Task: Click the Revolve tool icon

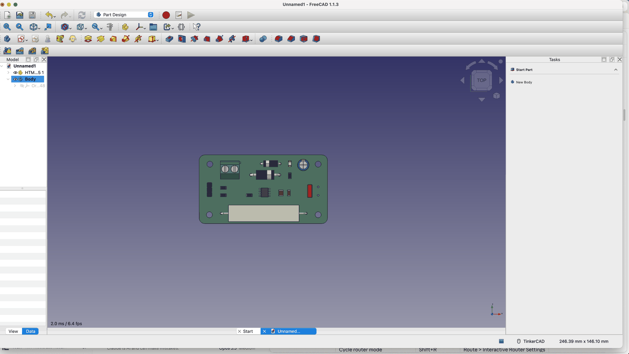Action: tap(101, 39)
